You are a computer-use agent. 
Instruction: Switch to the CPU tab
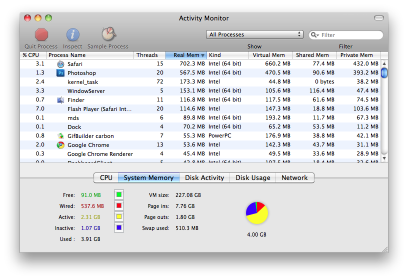pyautogui.click(x=106, y=177)
